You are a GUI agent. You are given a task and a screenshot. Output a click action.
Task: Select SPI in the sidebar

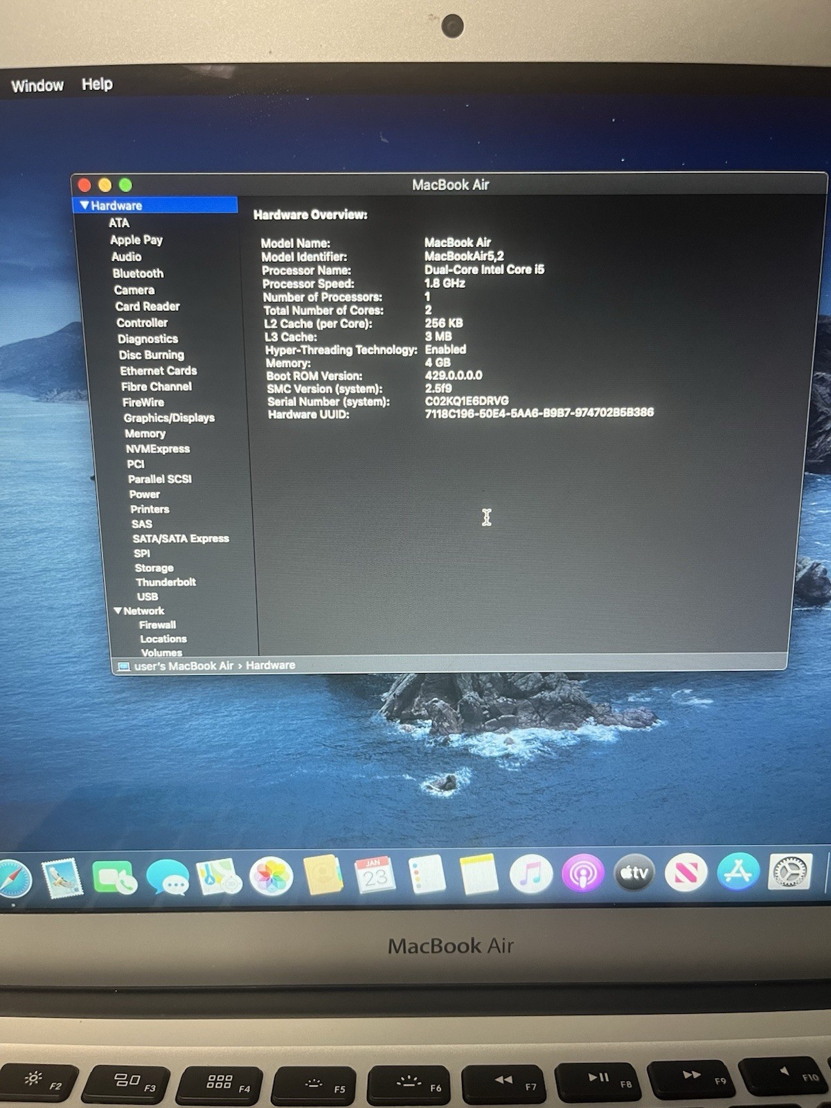click(x=142, y=553)
